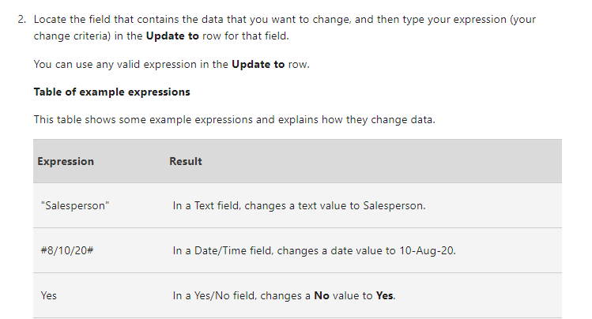
Task: Click the 'Result' column header
Action: 186,161
